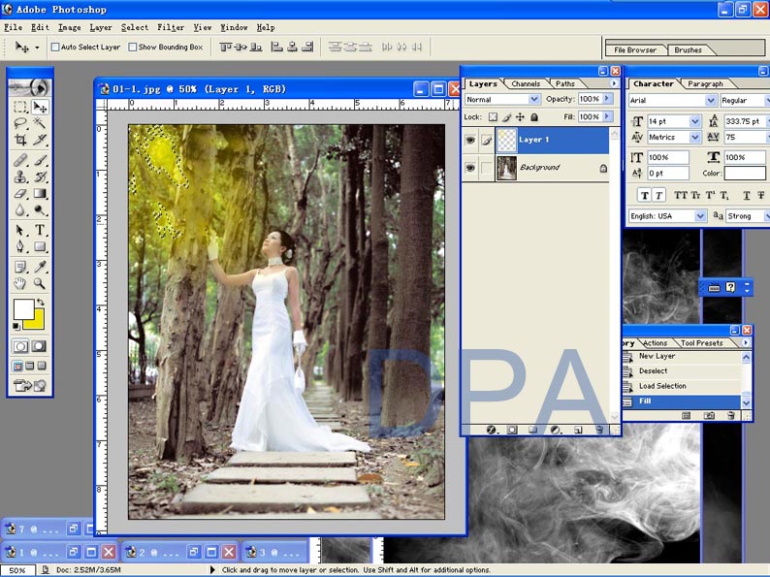Select the Brush tool
770x577 pixels.
coord(40,161)
